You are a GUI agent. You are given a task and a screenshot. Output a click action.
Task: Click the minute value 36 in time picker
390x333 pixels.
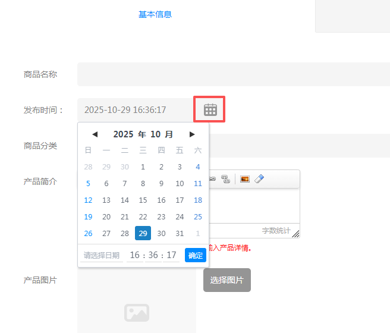pos(153,255)
